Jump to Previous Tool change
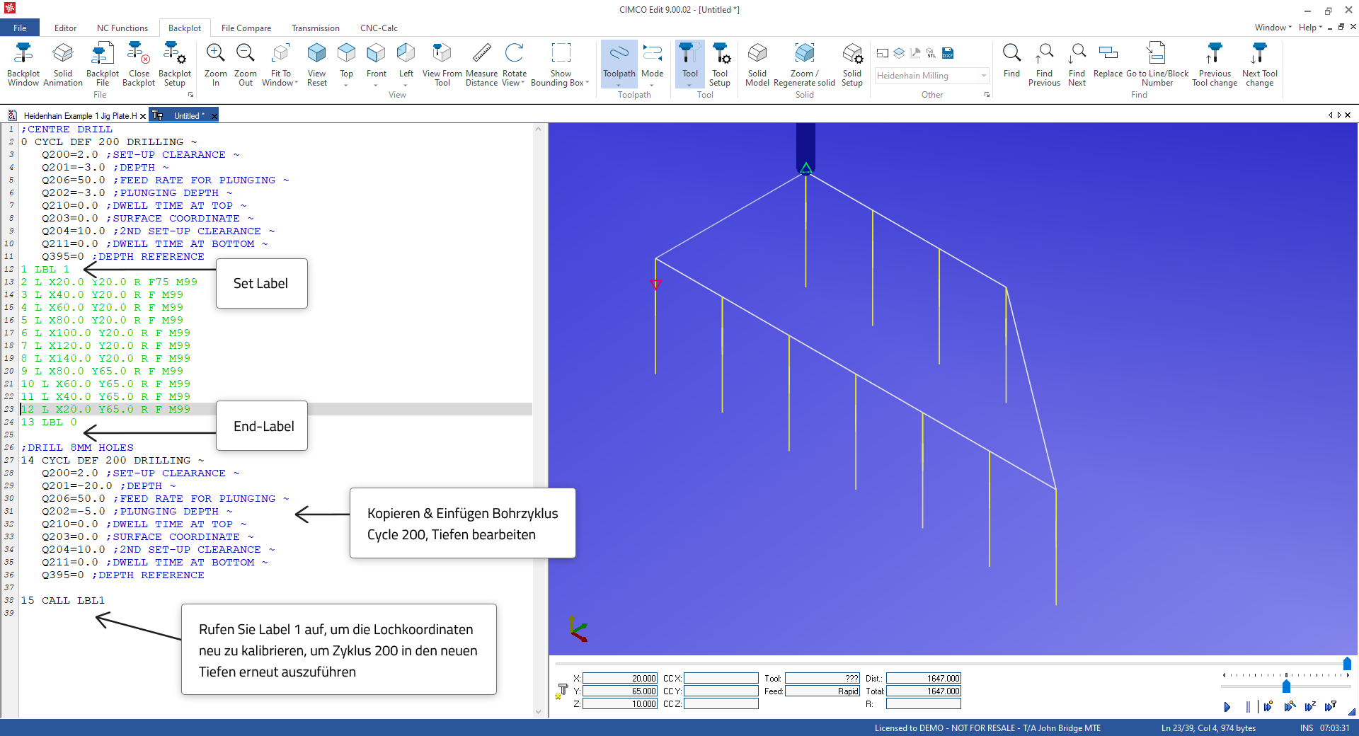The image size is (1359, 736). 1215,64
